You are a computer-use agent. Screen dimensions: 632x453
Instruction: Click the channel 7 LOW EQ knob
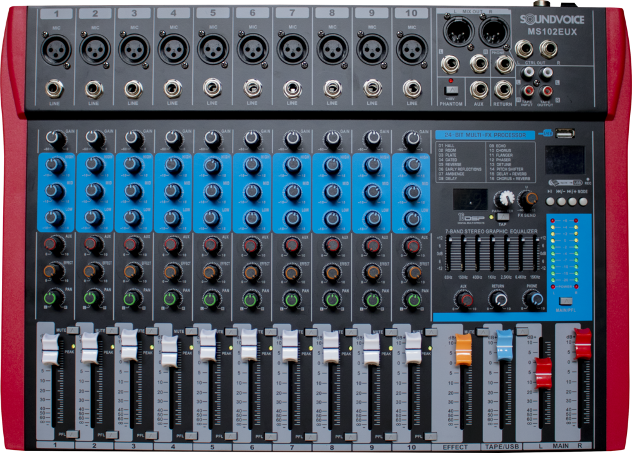[x=292, y=218]
